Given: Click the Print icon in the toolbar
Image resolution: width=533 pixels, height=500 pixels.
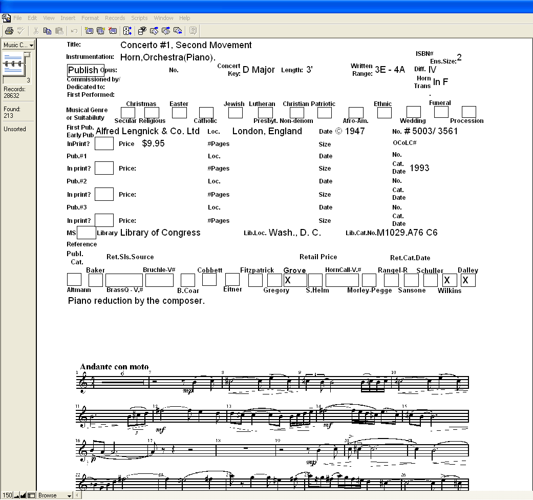Looking at the screenshot, I should (9, 31).
